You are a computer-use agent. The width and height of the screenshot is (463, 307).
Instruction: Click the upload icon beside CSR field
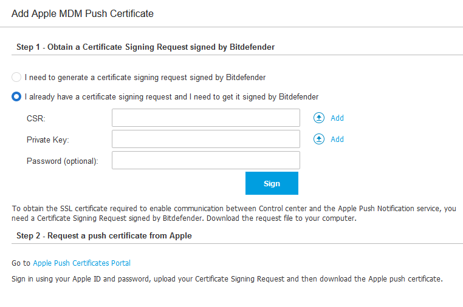coord(318,118)
